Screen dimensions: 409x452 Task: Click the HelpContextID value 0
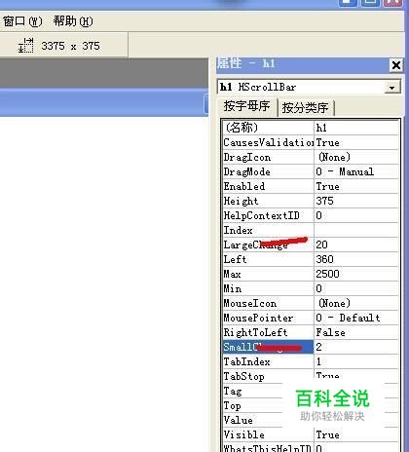356,215
